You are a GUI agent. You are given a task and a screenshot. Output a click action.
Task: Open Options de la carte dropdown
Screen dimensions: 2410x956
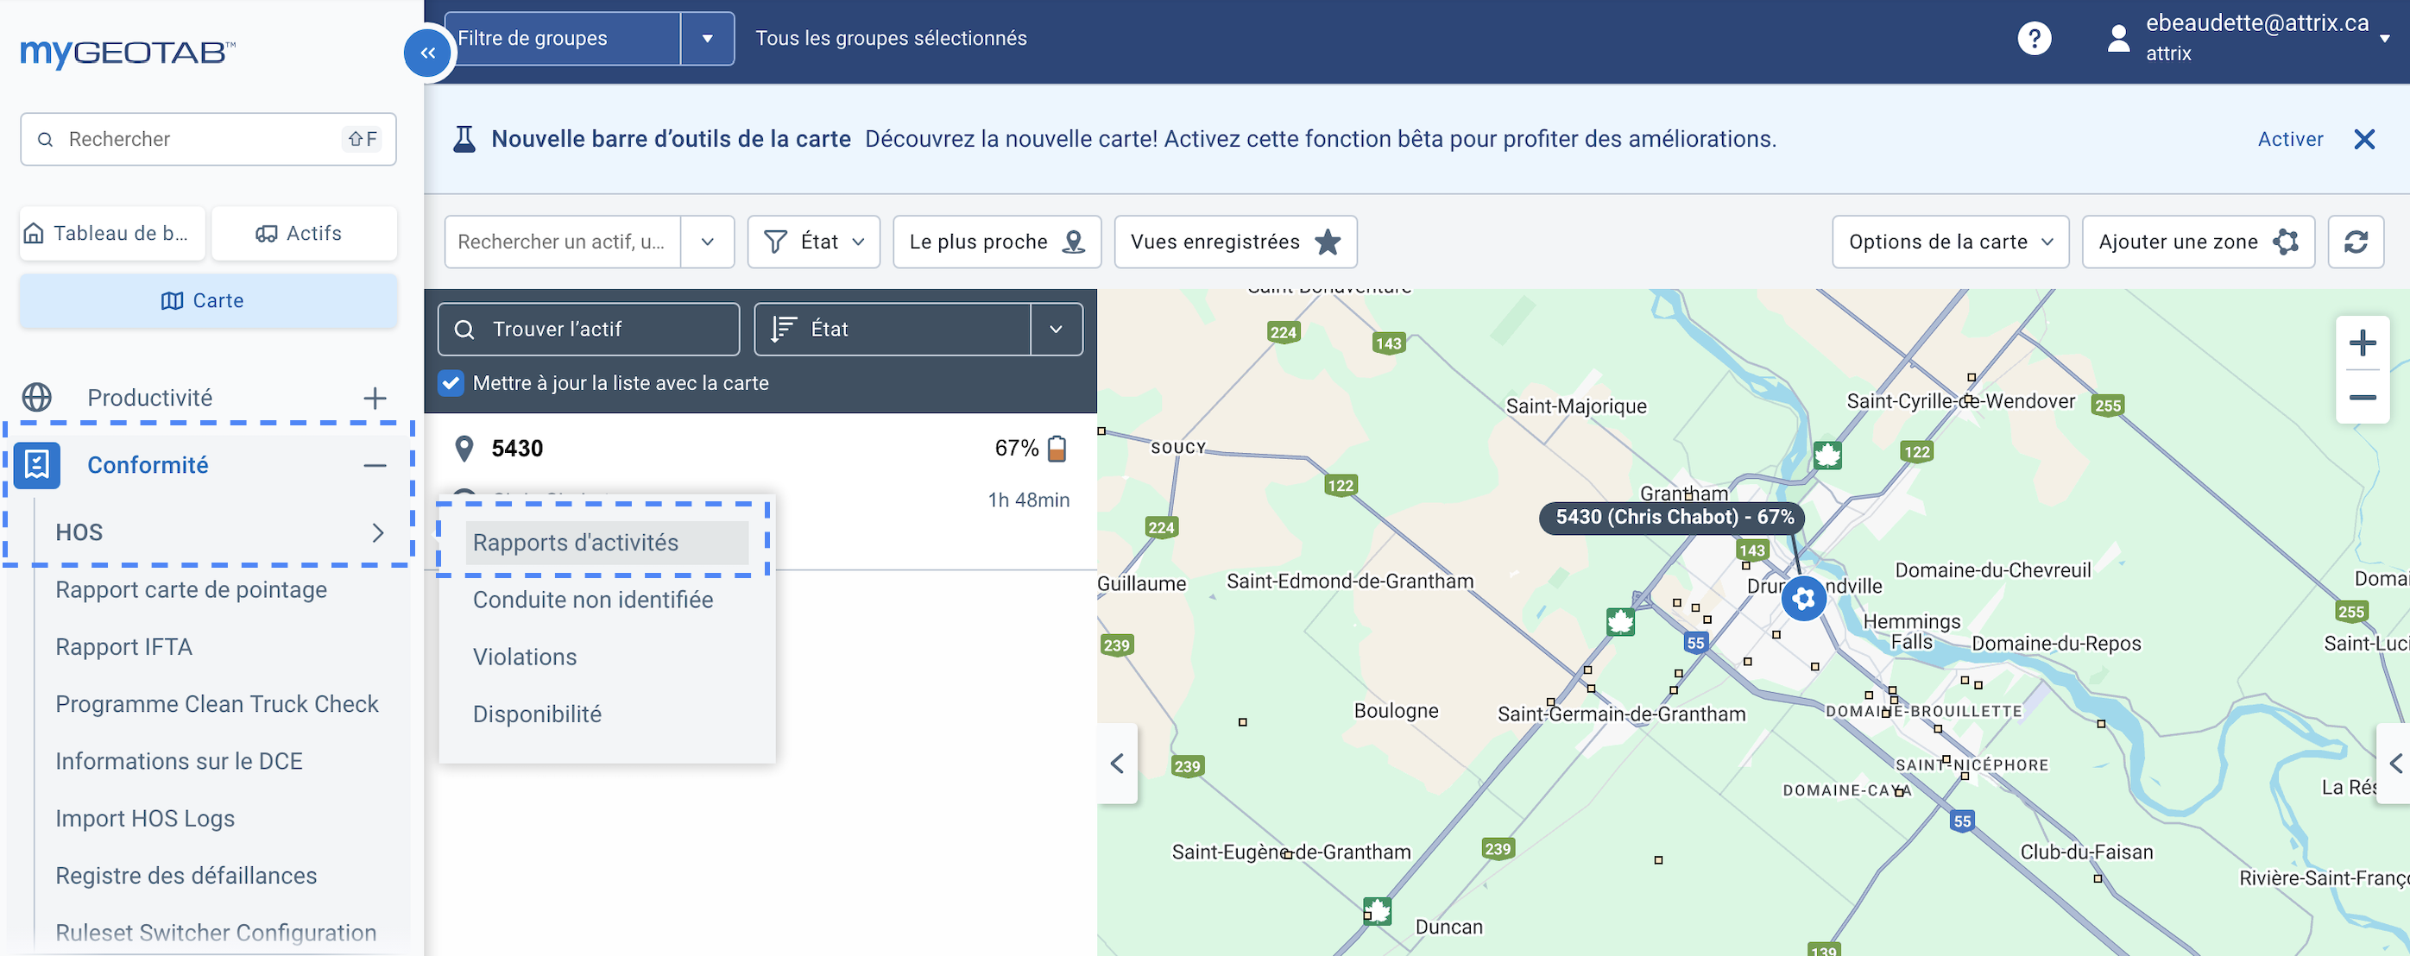pos(1950,242)
